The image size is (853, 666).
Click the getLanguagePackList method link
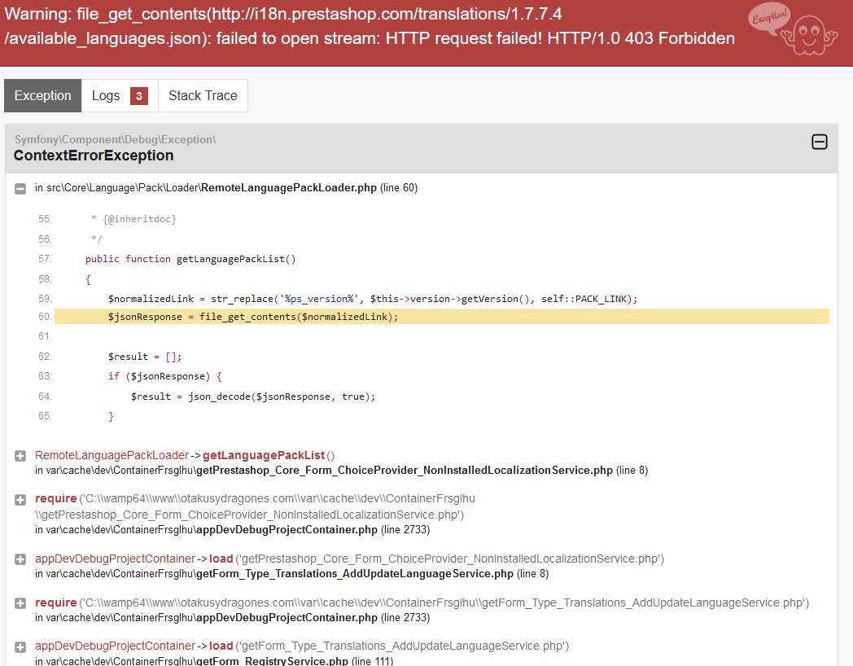click(x=263, y=455)
